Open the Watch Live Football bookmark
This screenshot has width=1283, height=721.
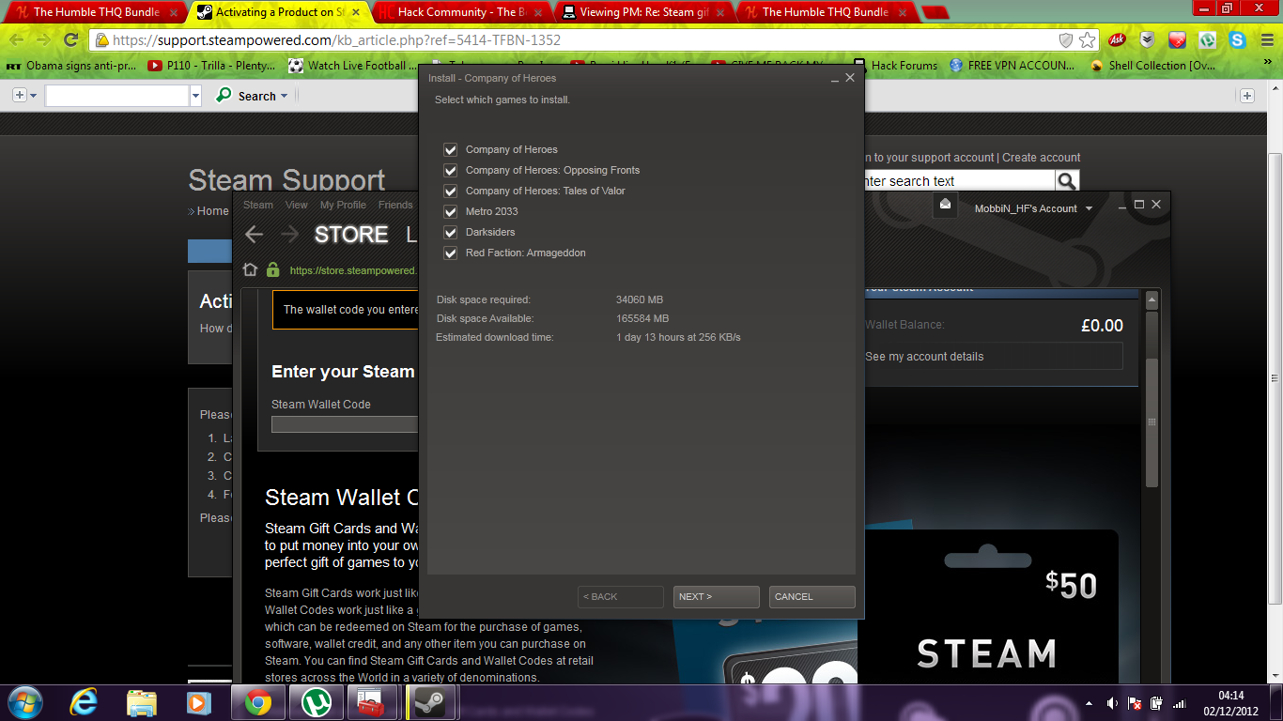click(353, 66)
